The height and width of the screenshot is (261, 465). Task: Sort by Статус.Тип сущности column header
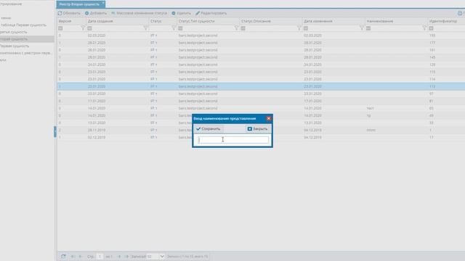[196, 21]
